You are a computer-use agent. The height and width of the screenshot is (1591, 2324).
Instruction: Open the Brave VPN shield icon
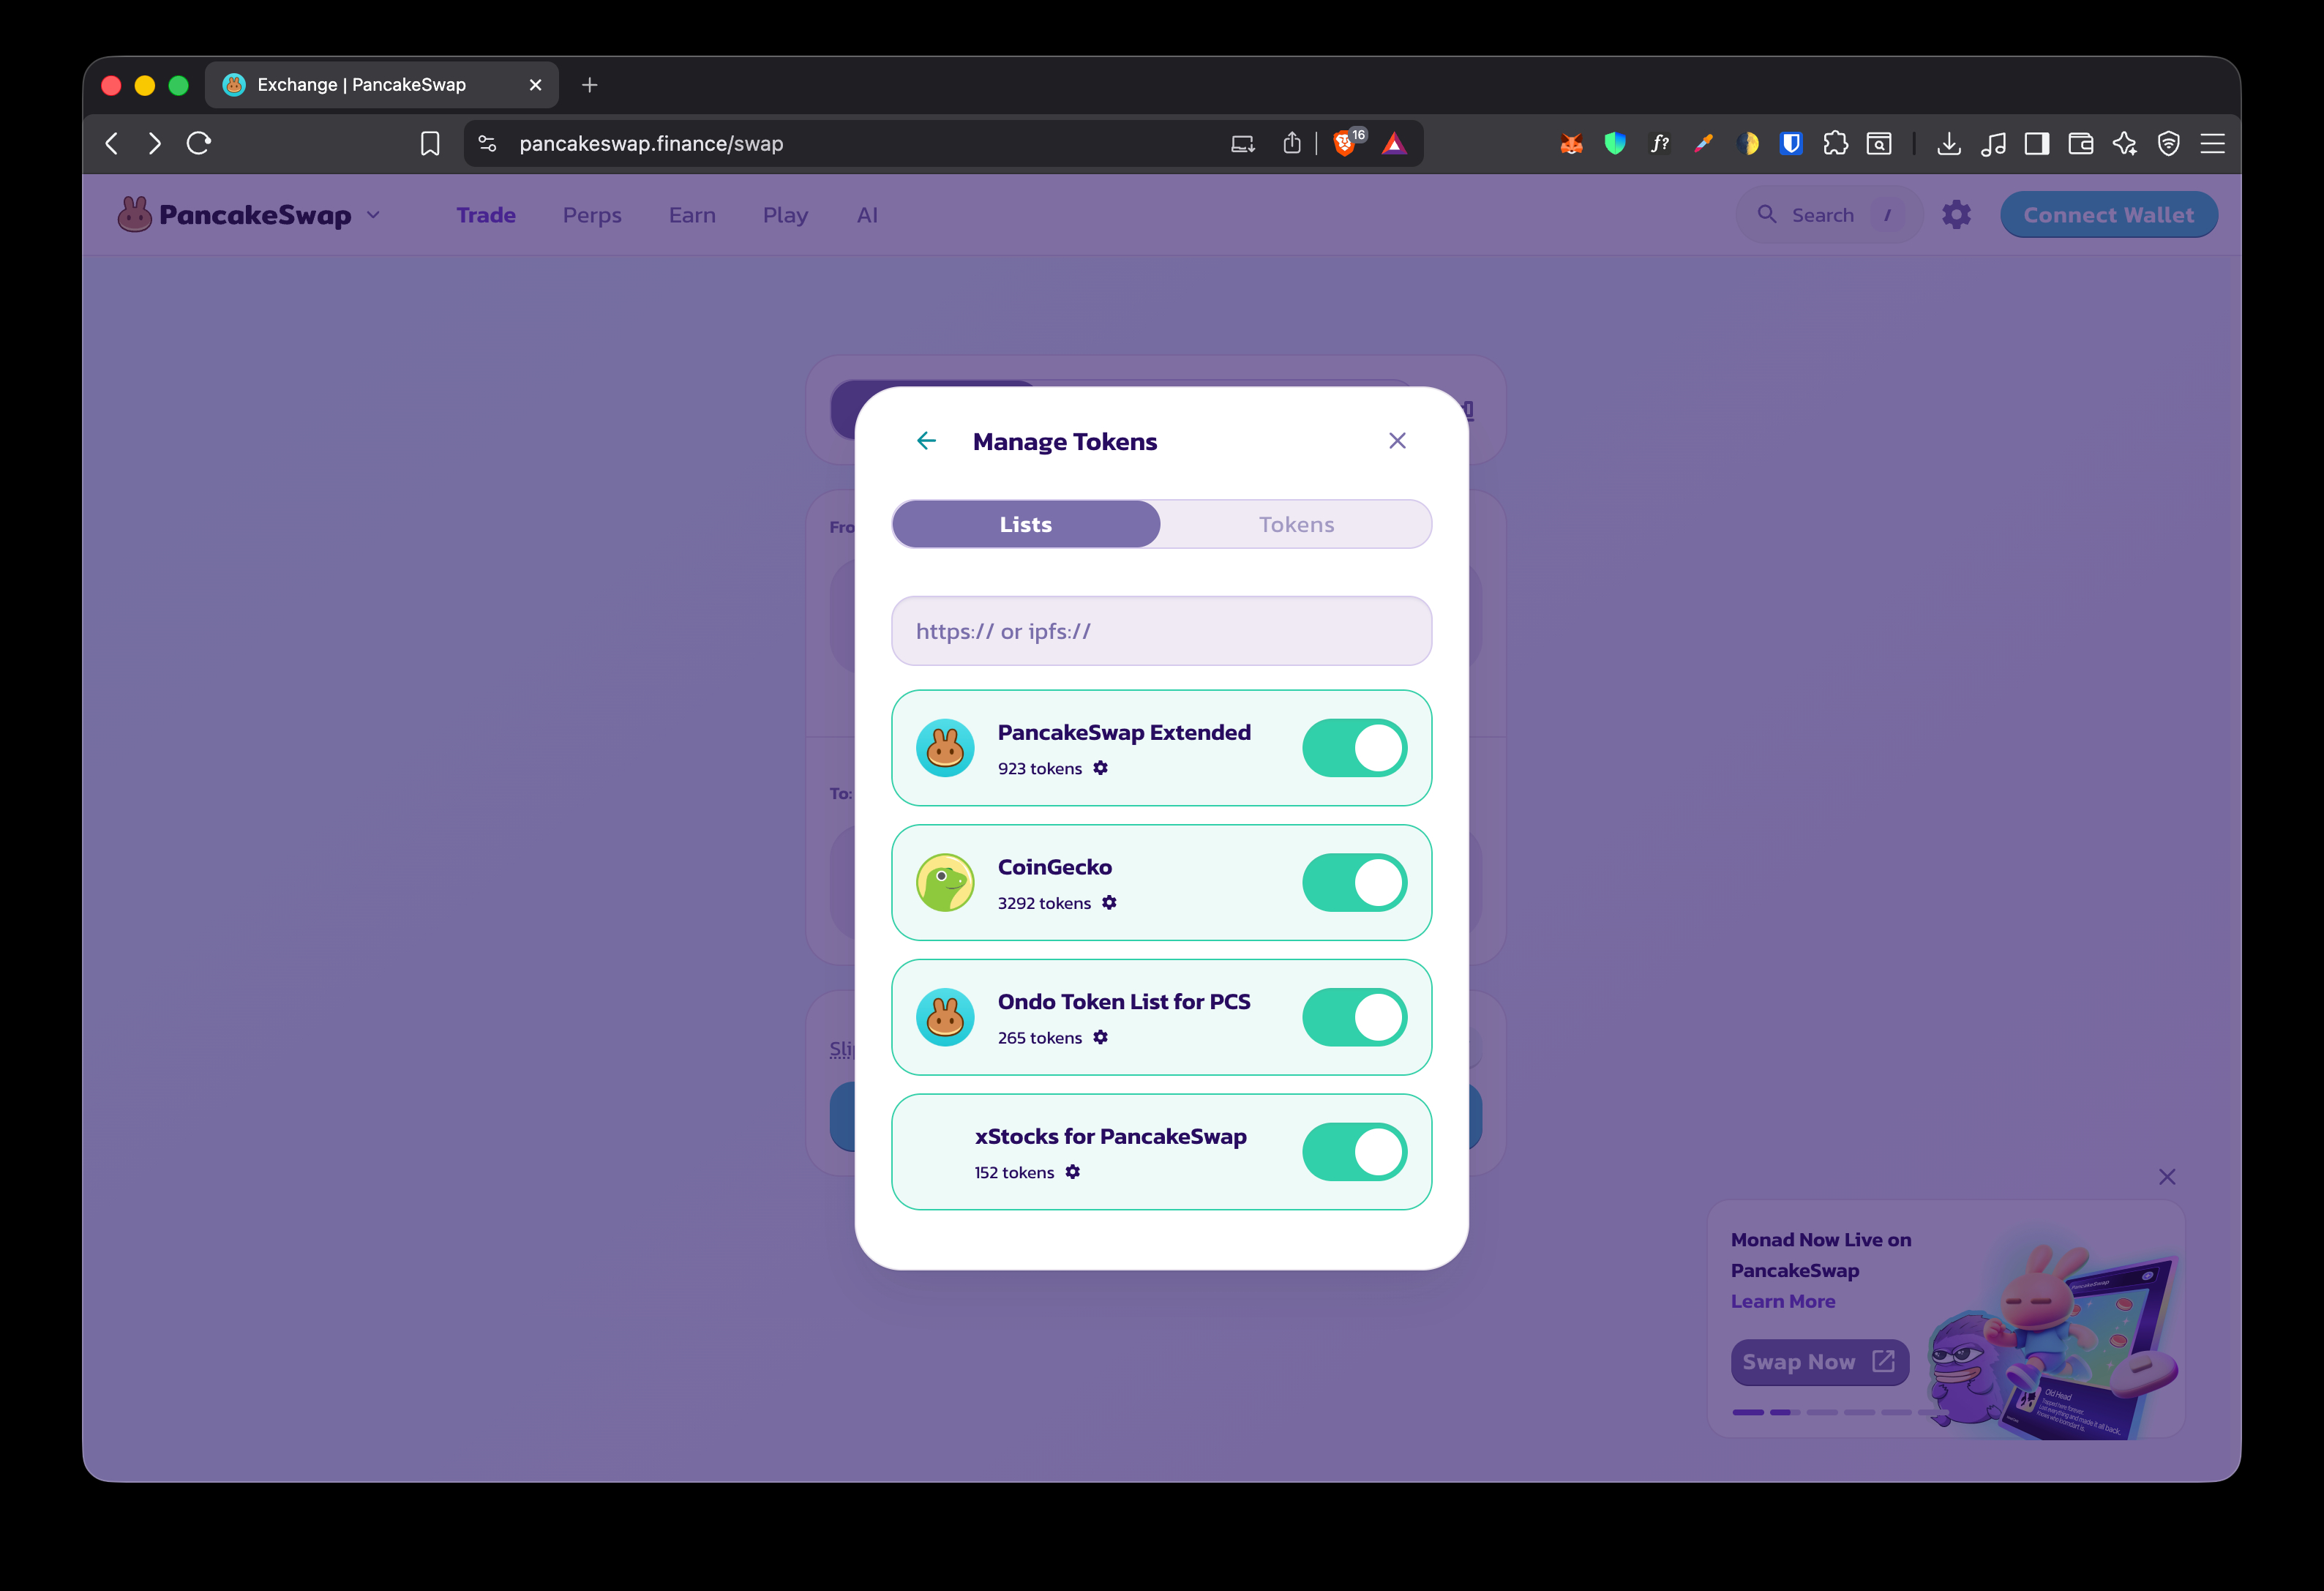click(x=2169, y=144)
